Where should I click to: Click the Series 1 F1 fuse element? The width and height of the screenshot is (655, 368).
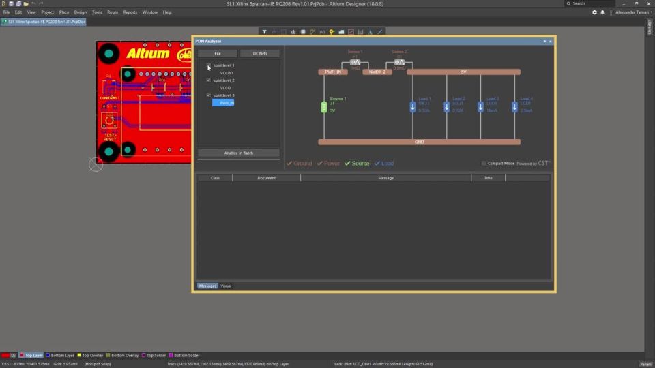click(355, 62)
